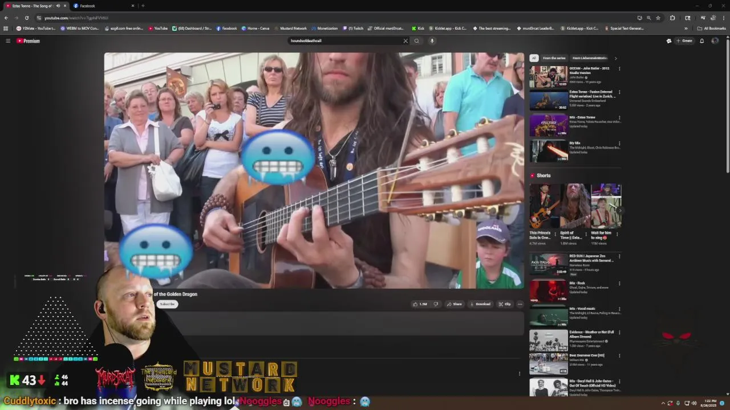Mute audio icon on Estas Tonne tab
The width and height of the screenshot is (730, 410).
click(58, 6)
